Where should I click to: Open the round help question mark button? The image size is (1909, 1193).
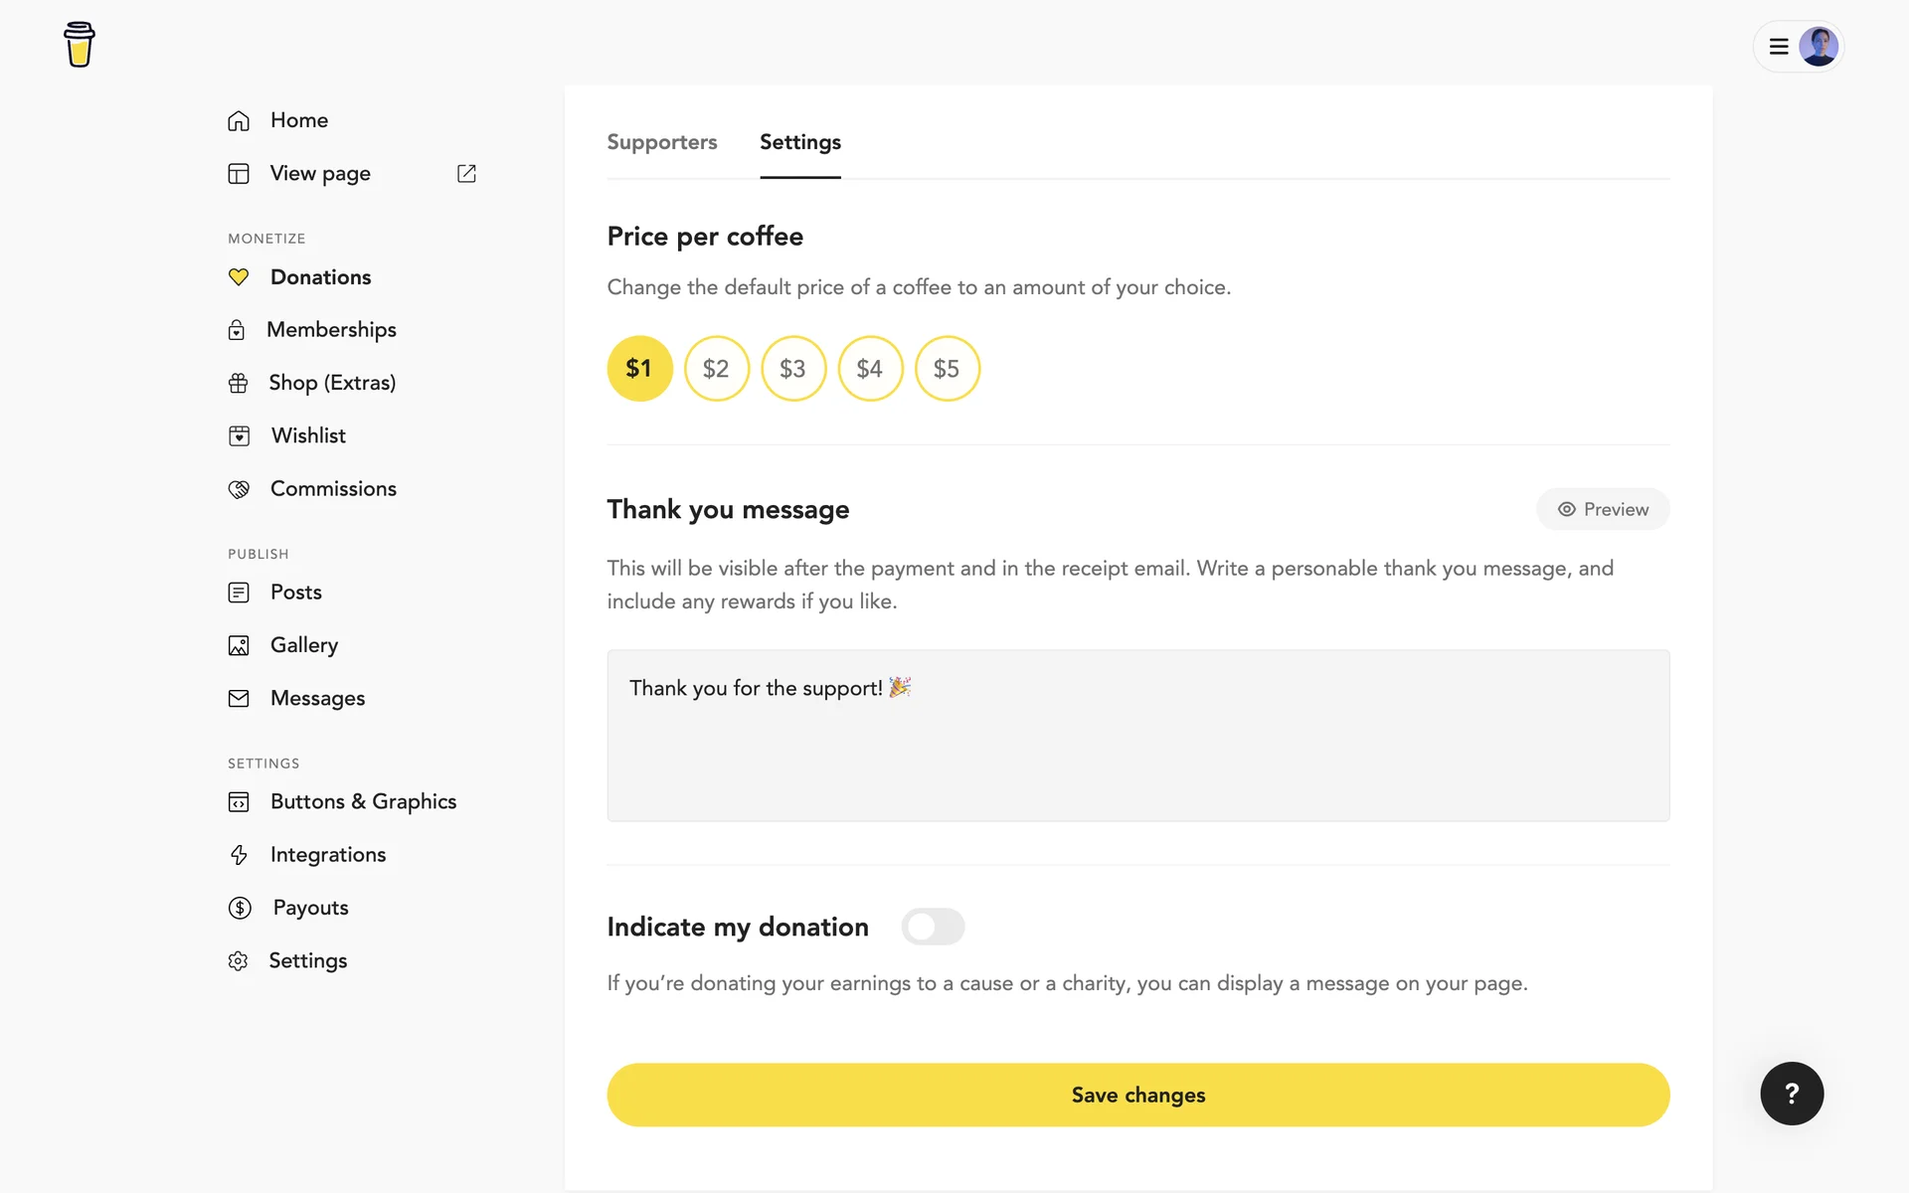coord(1792,1094)
